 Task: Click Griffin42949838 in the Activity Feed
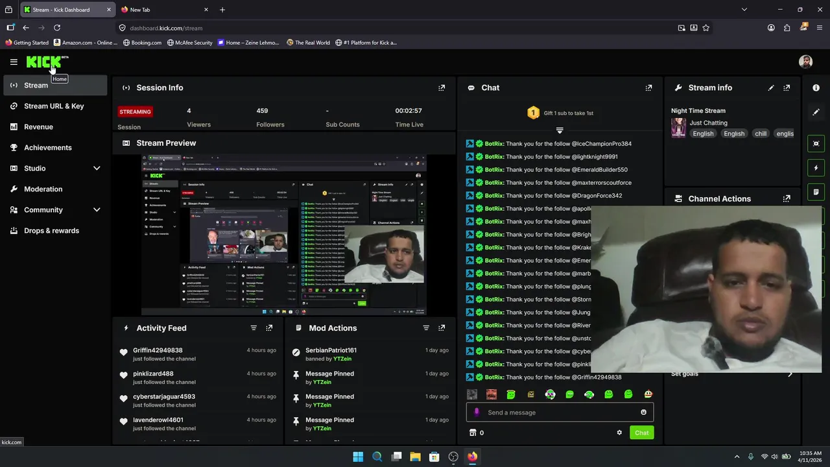(158, 350)
